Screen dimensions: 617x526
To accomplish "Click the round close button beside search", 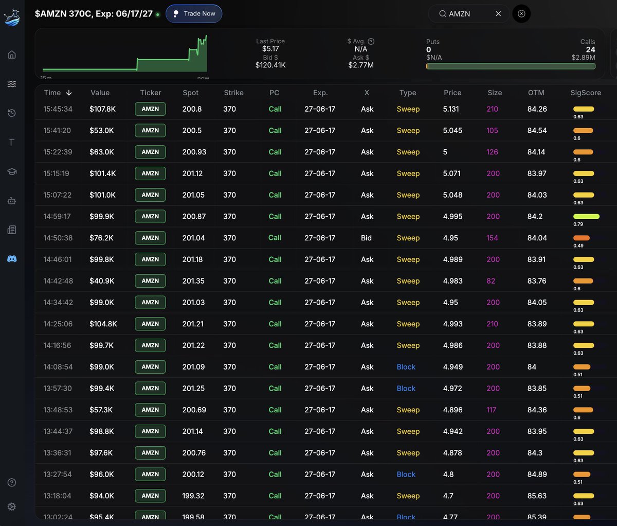I will (x=521, y=14).
